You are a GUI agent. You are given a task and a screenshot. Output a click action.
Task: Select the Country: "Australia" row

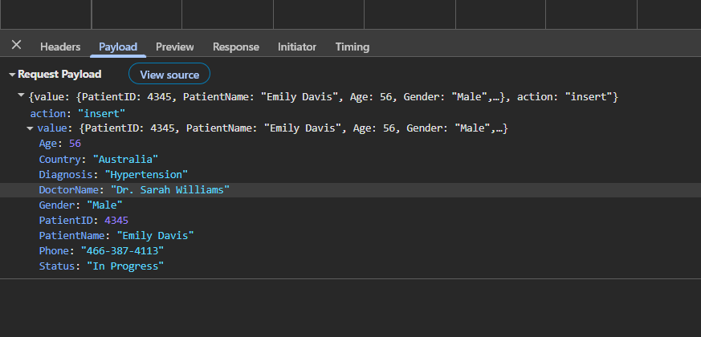(350, 159)
